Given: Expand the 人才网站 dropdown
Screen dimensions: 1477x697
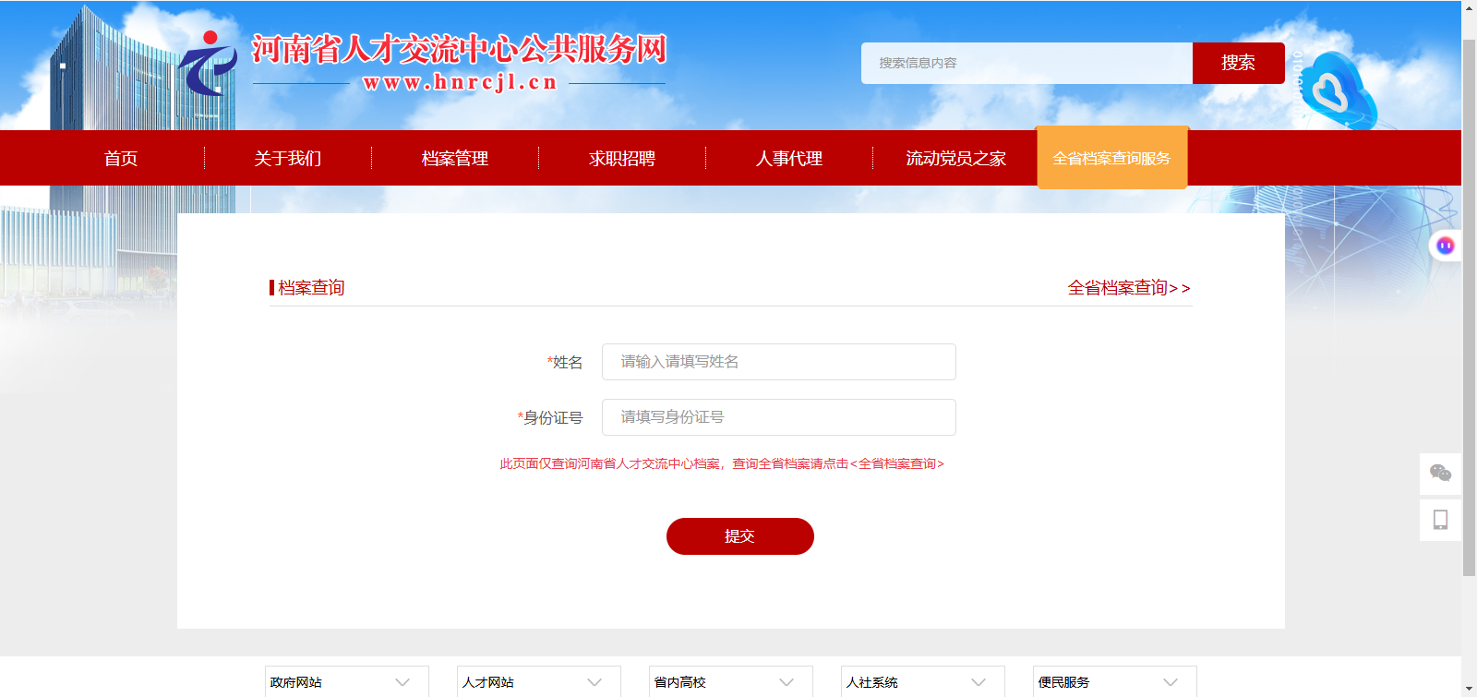Looking at the screenshot, I should (x=539, y=682).
